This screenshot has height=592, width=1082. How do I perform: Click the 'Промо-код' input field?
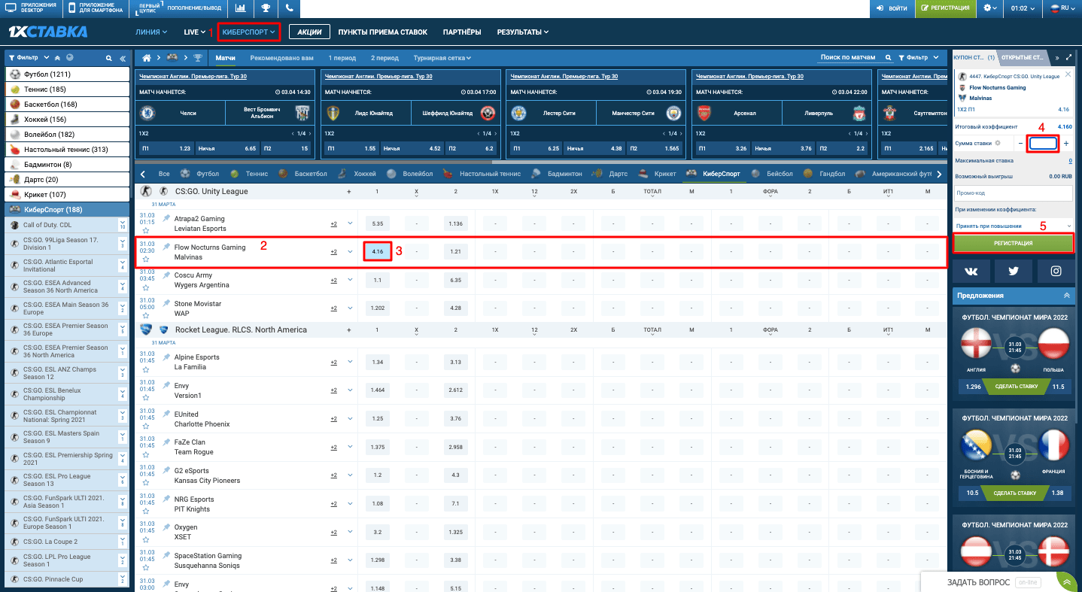[x=1013, y=193]
